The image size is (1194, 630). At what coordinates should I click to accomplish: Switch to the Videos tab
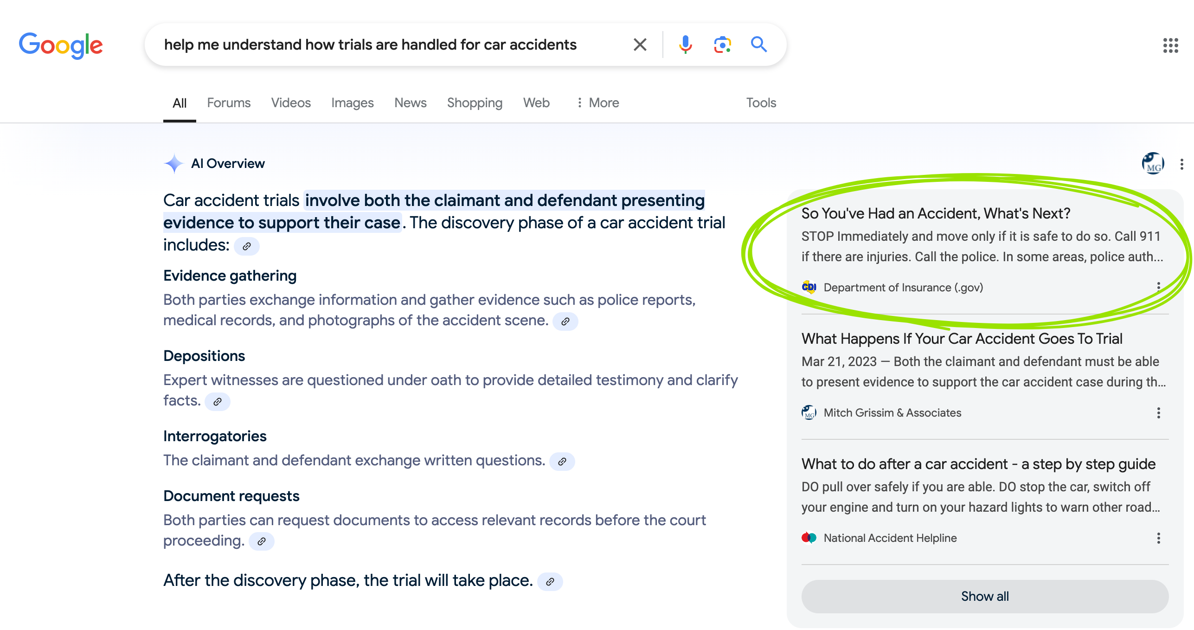pos(291,103)
